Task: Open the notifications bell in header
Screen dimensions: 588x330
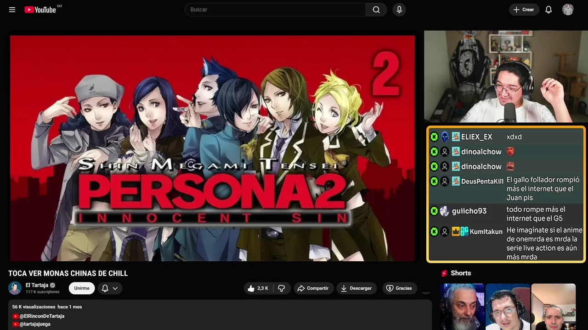Action: click(x=548, y=10)
